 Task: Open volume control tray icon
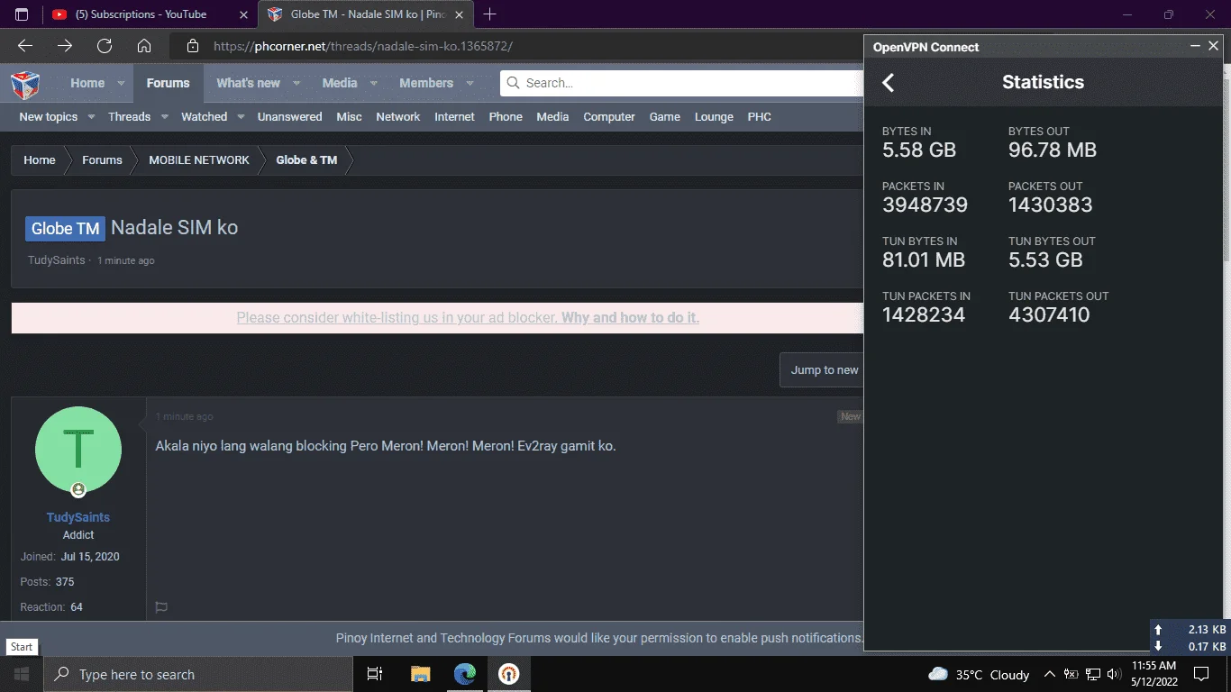1114,674
